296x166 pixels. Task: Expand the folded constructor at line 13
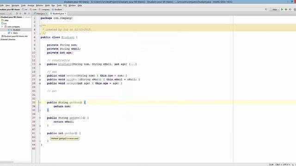(40, 64)
